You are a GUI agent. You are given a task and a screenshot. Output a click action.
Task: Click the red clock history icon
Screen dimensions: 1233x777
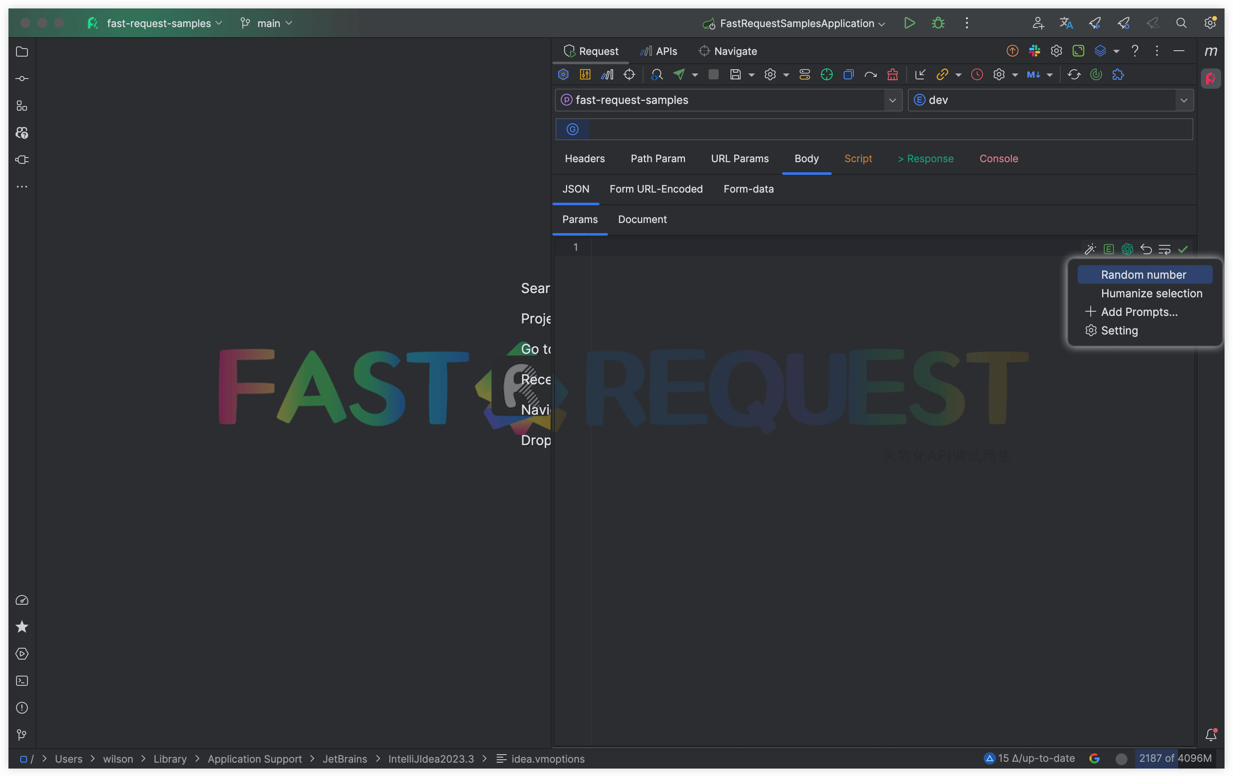[977, 74]
